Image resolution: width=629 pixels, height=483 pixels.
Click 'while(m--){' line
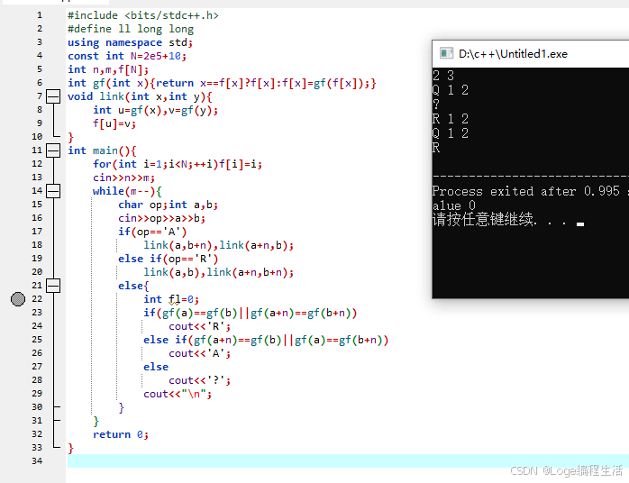point(127,191)
